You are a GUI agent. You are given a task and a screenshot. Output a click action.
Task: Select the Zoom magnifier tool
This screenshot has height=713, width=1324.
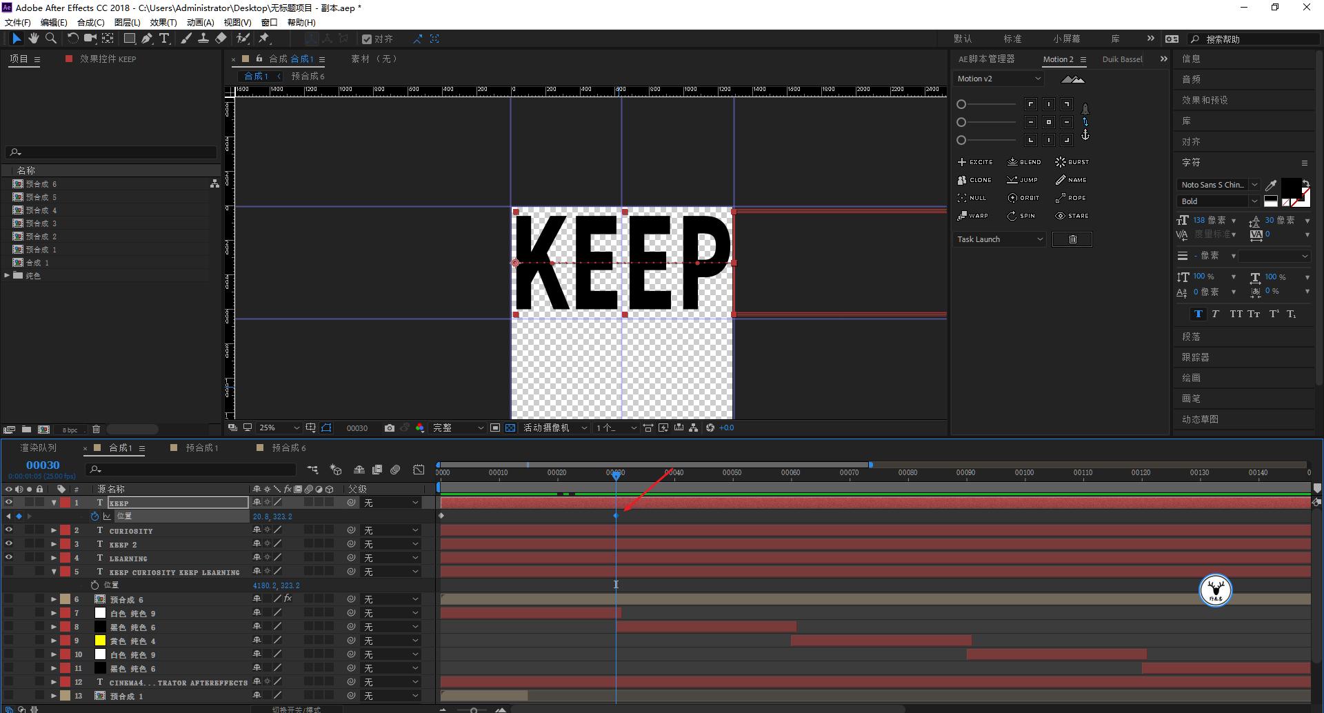pyautogui.click(x=51, y=39)
